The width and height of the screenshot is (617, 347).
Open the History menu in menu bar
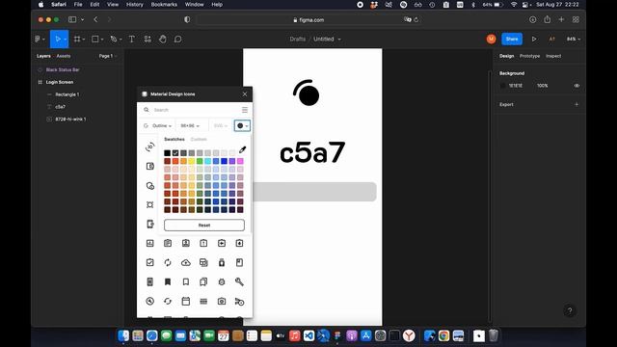(x=135, y=4)
